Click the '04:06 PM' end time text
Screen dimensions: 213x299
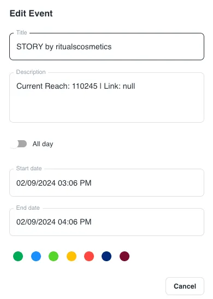click(74, 222)
